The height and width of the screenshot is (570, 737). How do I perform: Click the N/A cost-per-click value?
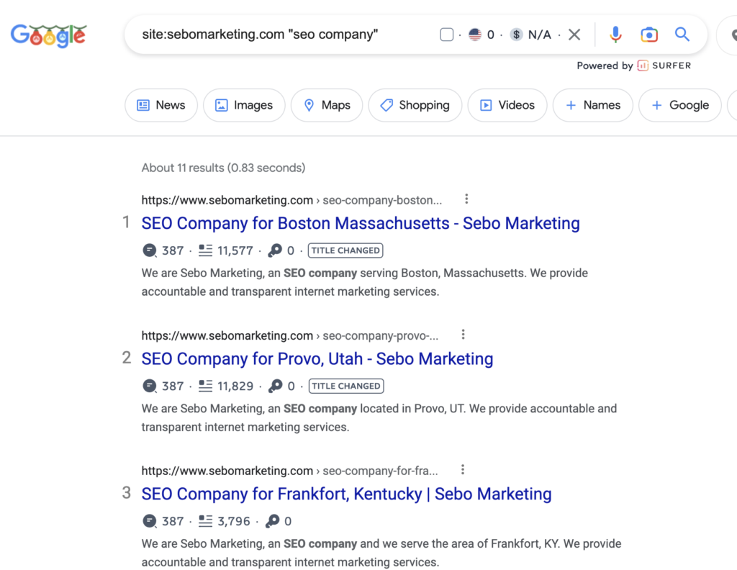click(540, 35)
